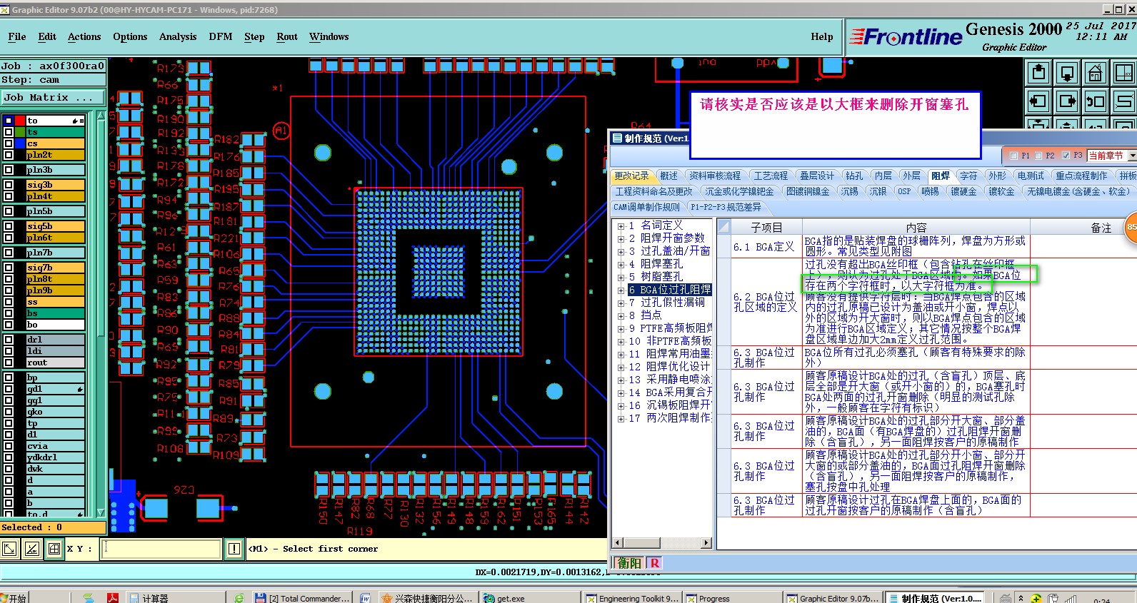Open Total Commander from the taskbar
The image size is (1137, 603).
(x=304, y=598)
